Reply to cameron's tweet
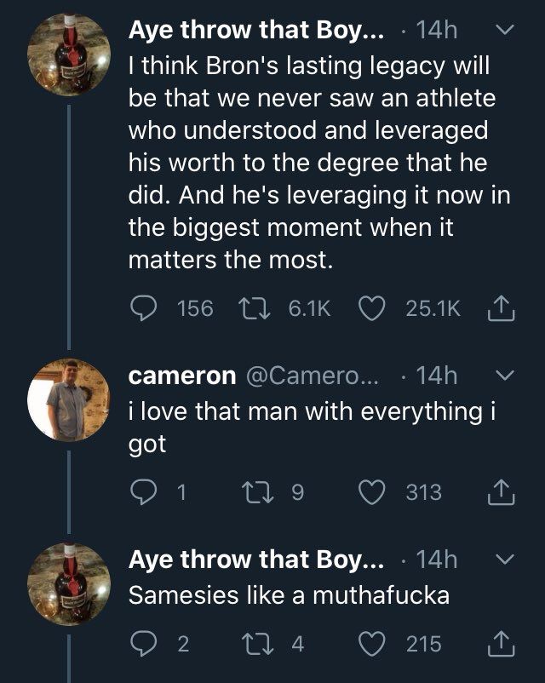 (143, 491)
